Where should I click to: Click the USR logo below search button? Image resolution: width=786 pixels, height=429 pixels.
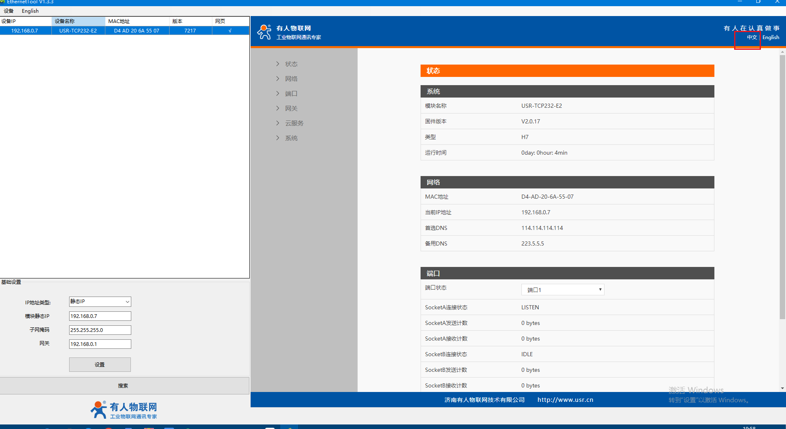(124, 410)
